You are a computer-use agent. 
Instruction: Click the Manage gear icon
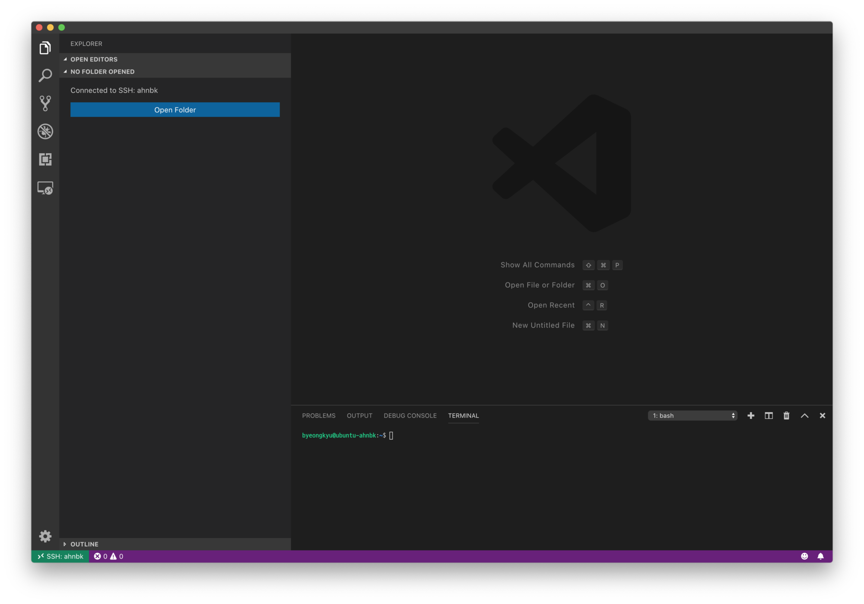point(45,536)
